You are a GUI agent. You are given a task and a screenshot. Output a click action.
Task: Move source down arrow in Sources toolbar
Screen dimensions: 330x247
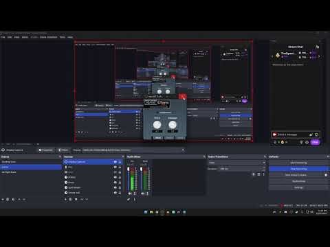pos(87,200)
